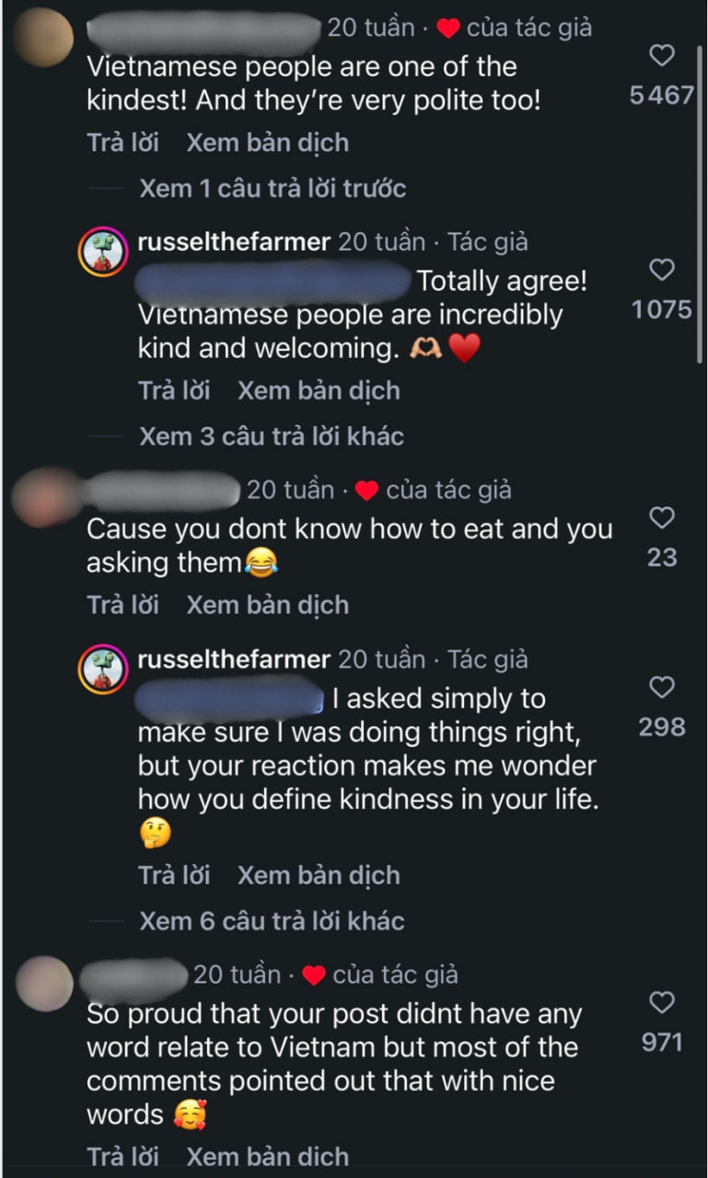Screen dimensions: 708x1178
Task: Open profile picture of the top commenter
Action: pos(43,37)
